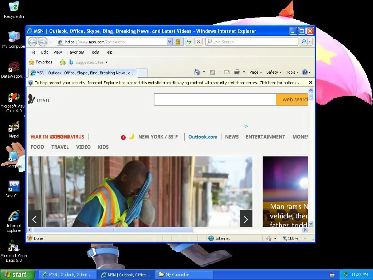Click the Recycle Bin desktop icon
Viewport: 373px width, 280px height.
click(x=14, y=10)
